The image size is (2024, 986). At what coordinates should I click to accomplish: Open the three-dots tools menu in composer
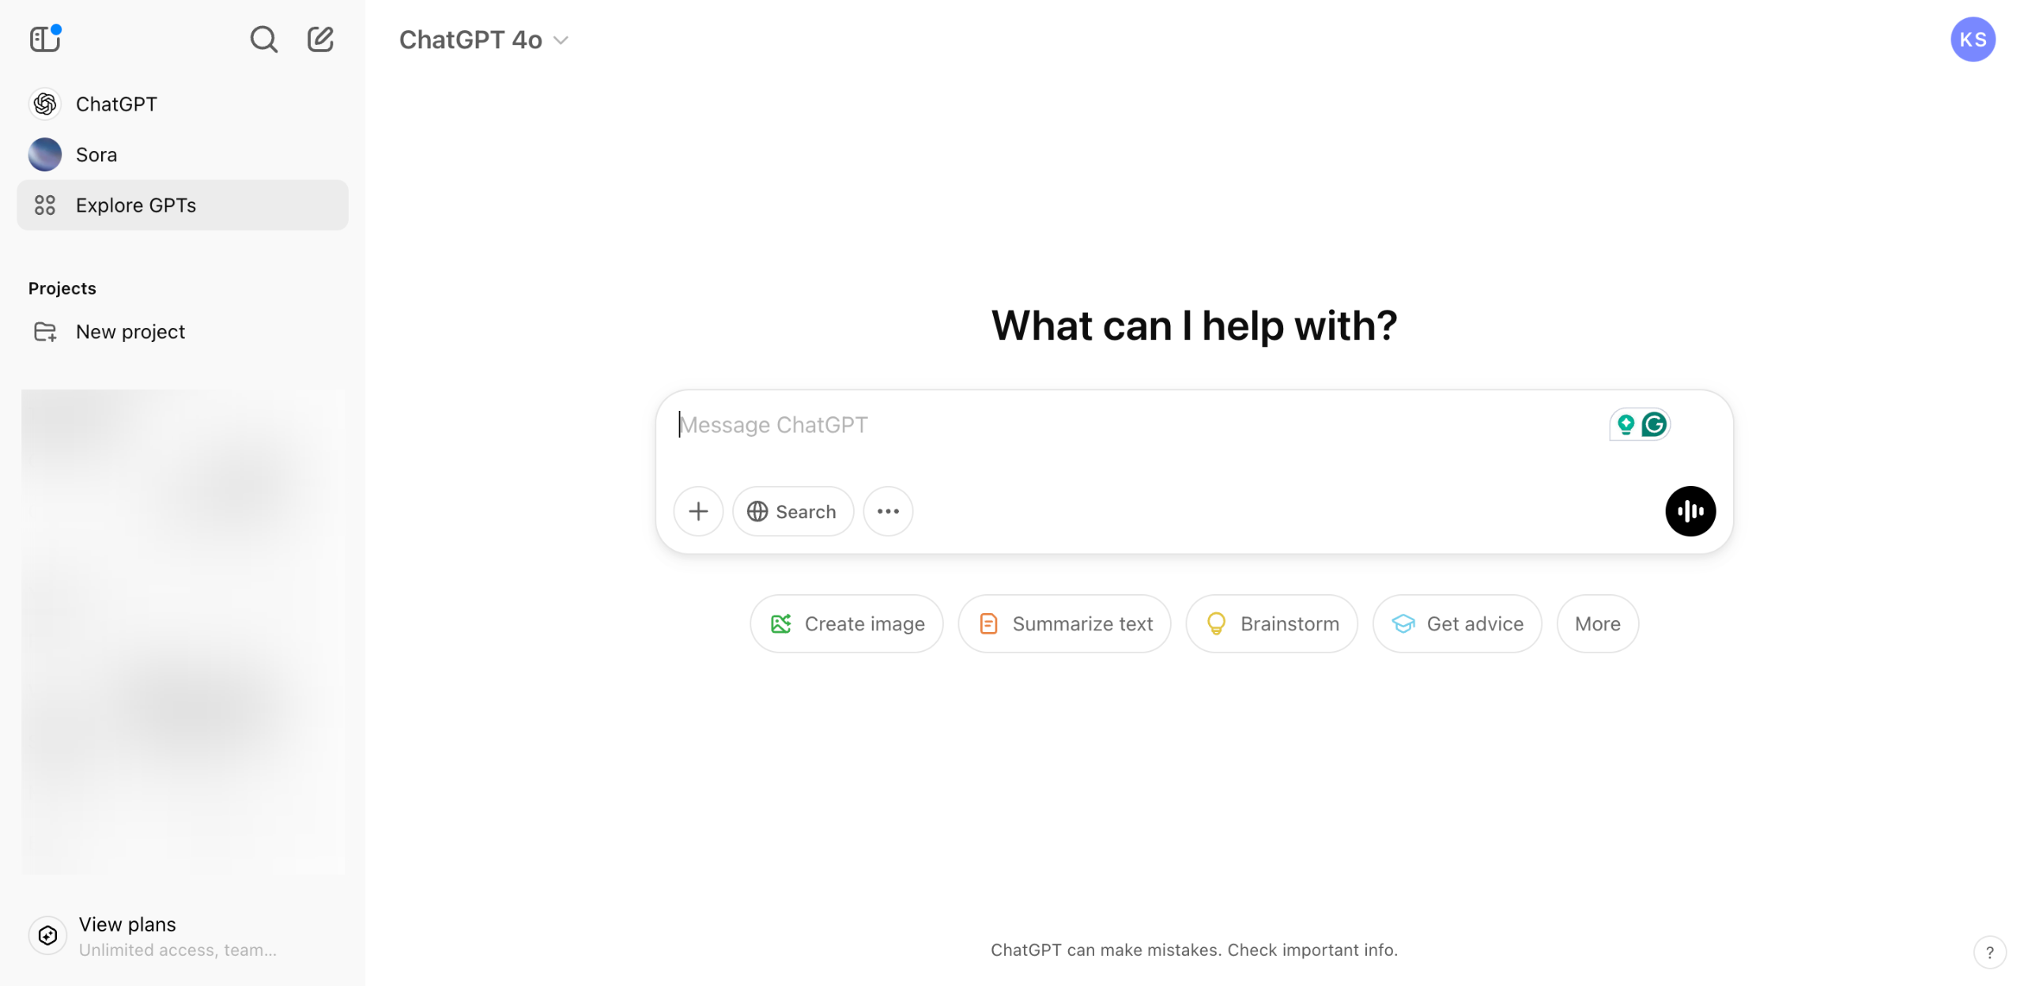(888, 511)
